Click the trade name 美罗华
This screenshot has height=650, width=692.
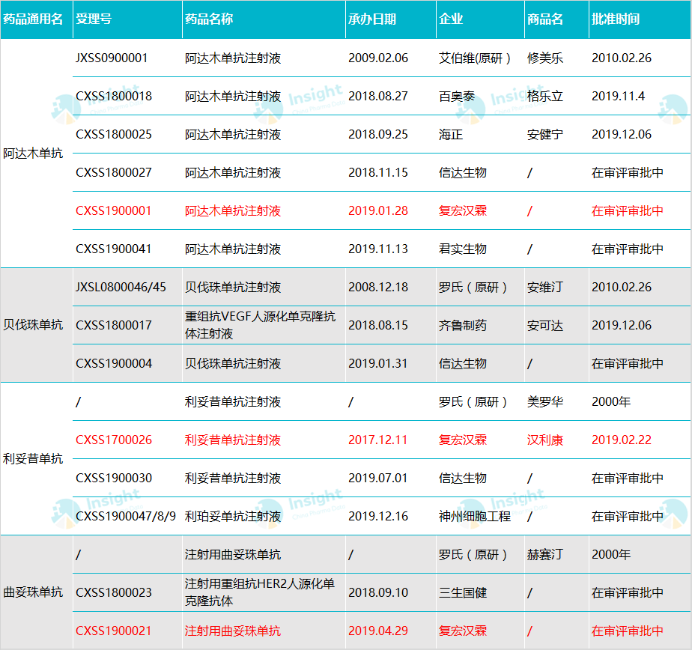pos(545,401)
